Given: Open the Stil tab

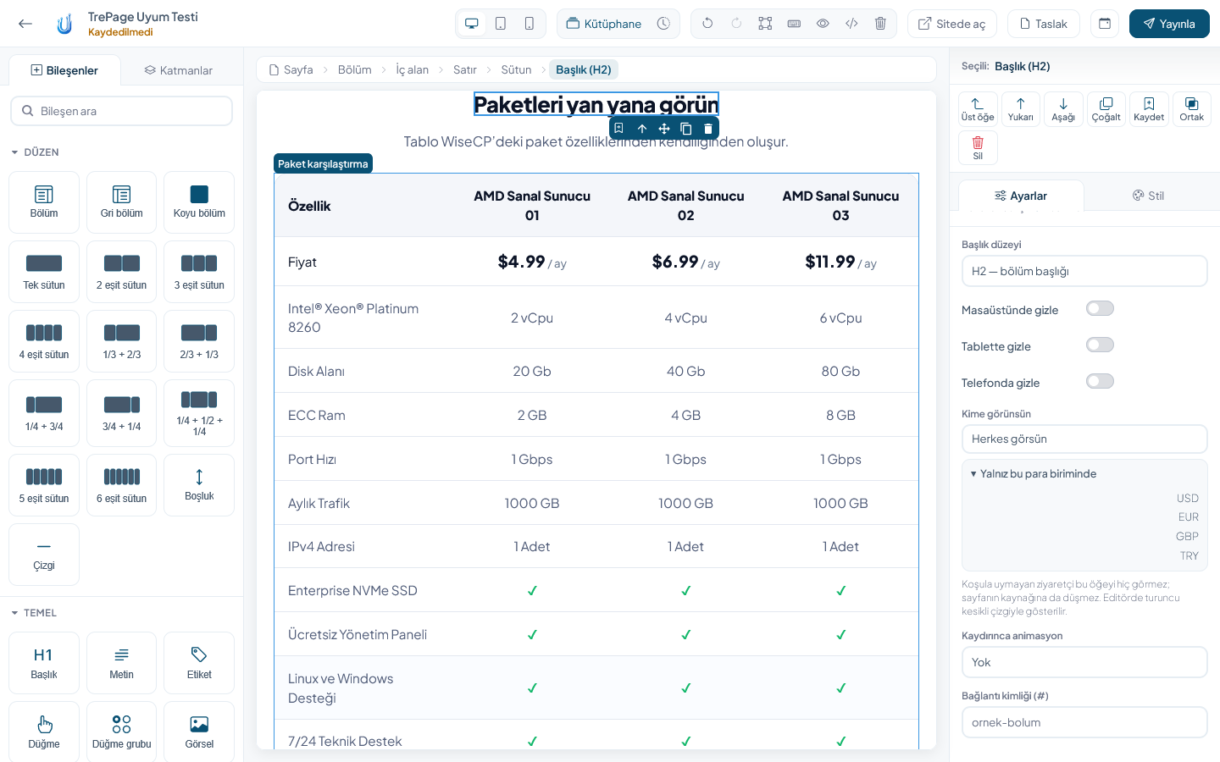Looking at the screenshot, I should tap(1148, 196).
